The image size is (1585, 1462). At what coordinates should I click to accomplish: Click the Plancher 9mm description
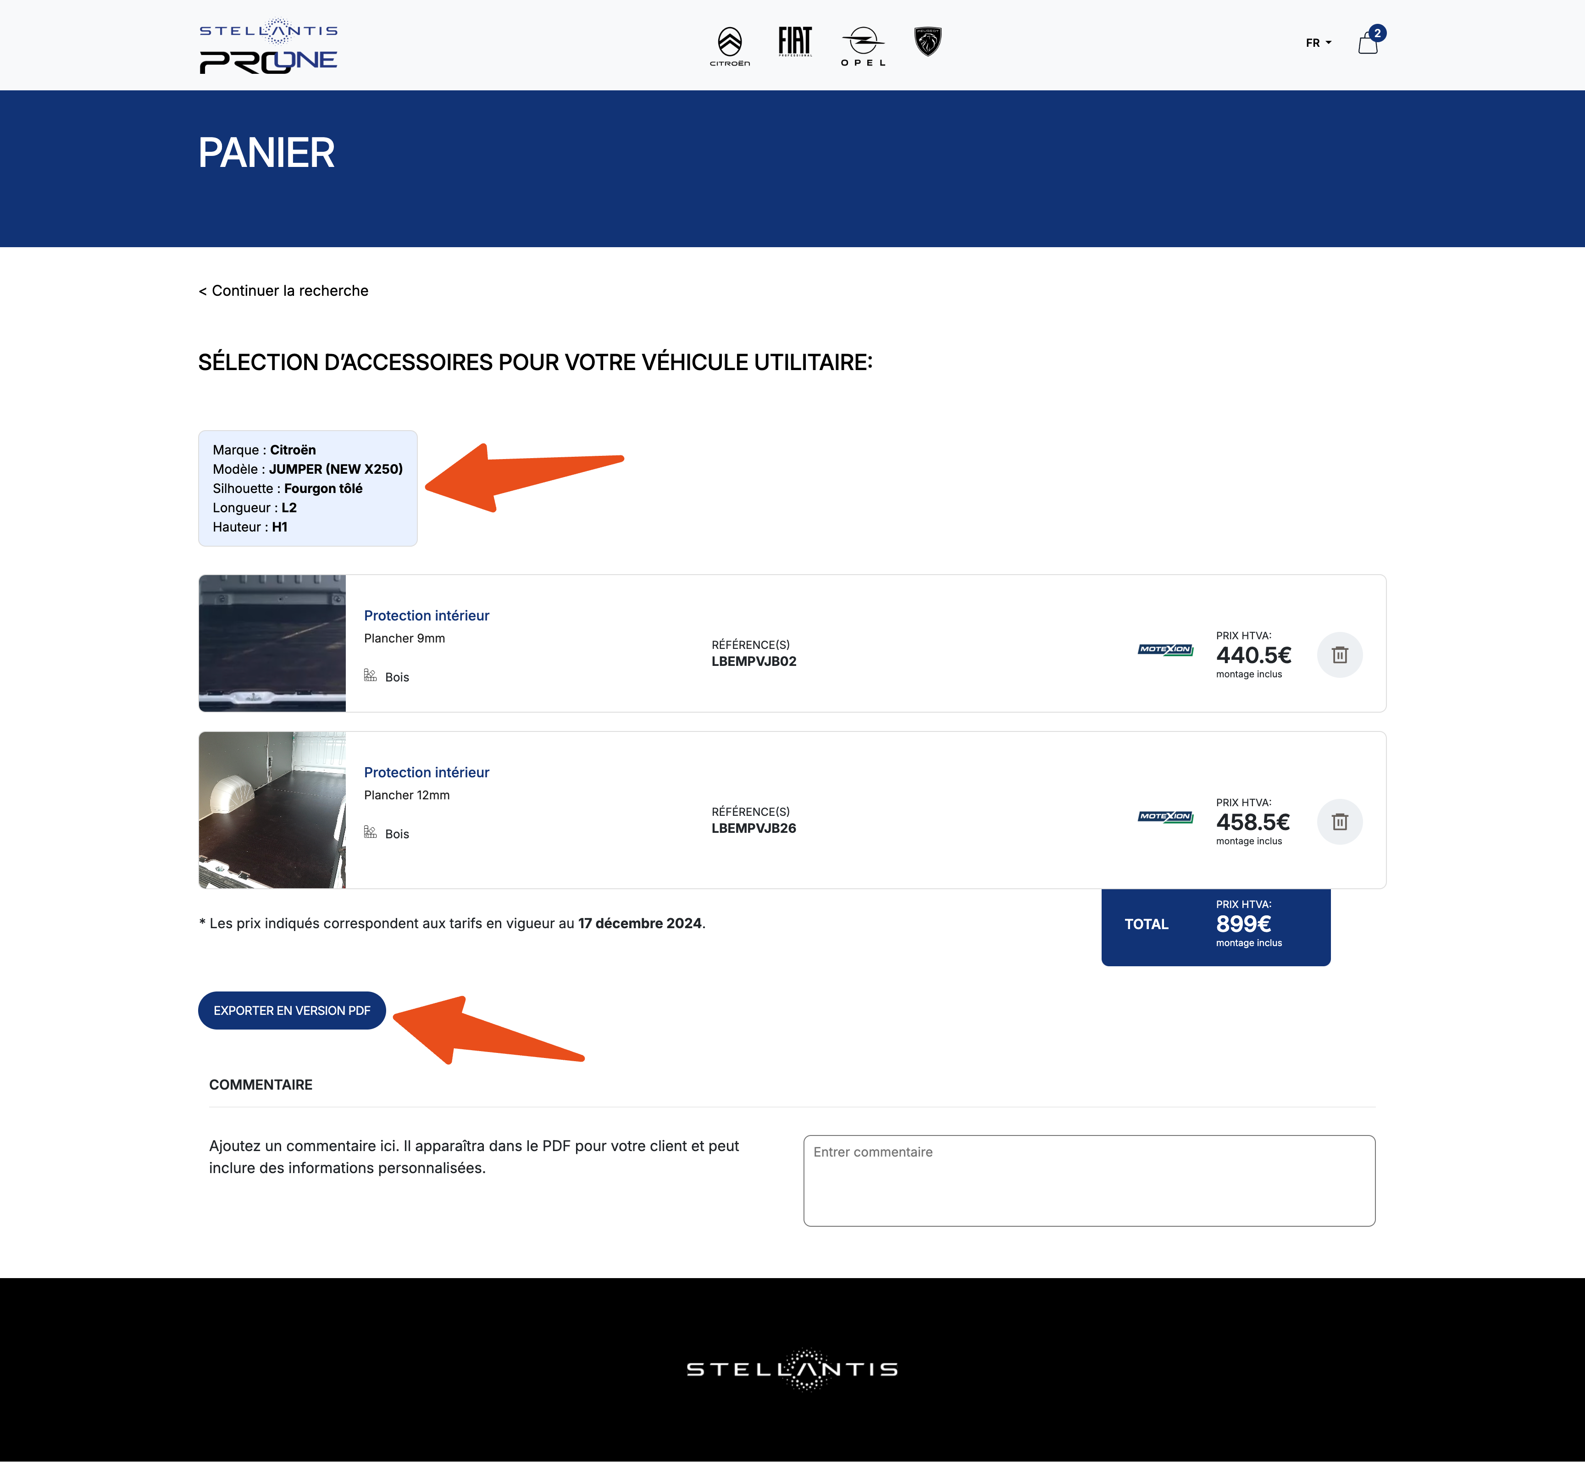[x=405, y=638]
